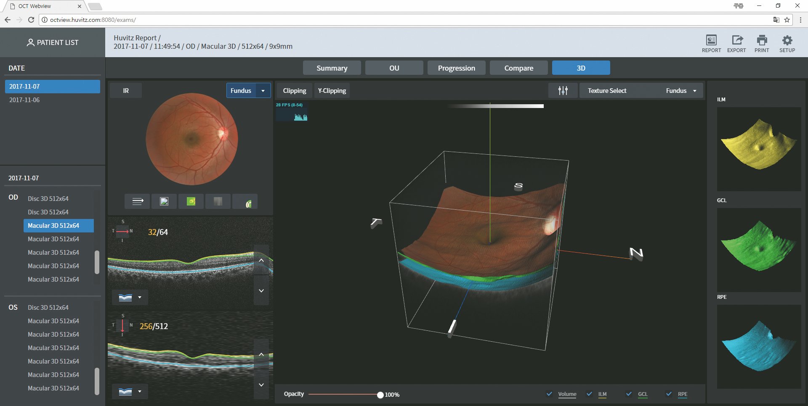Select the green thickness map overlay icon
808x406 pixels.
pos(191,201)
